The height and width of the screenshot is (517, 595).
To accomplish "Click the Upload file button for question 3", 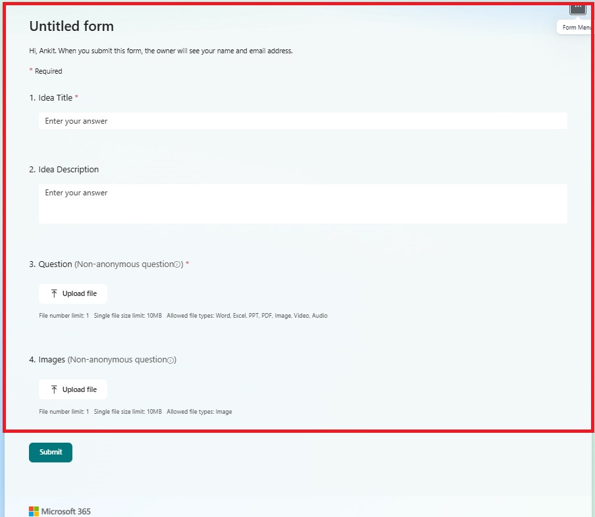I will pyautogui.click(x=72, y=293).
